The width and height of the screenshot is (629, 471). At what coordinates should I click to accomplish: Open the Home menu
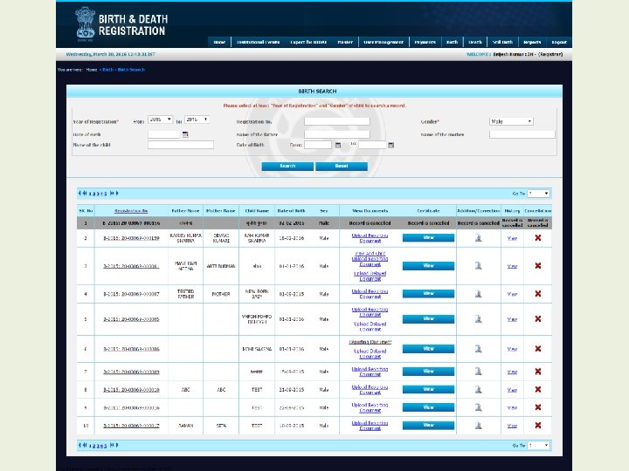click(219, 42)
